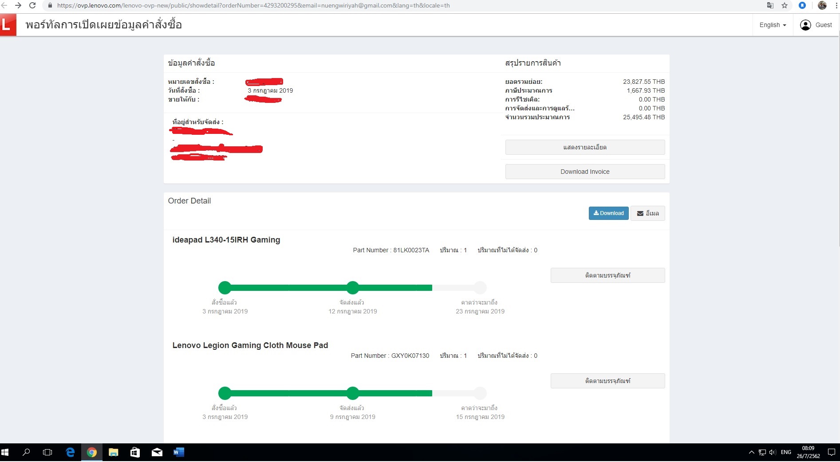Click the shipped marker on ideapad progress bar
The width and height of the screenshot is (840, 462).
353,288
